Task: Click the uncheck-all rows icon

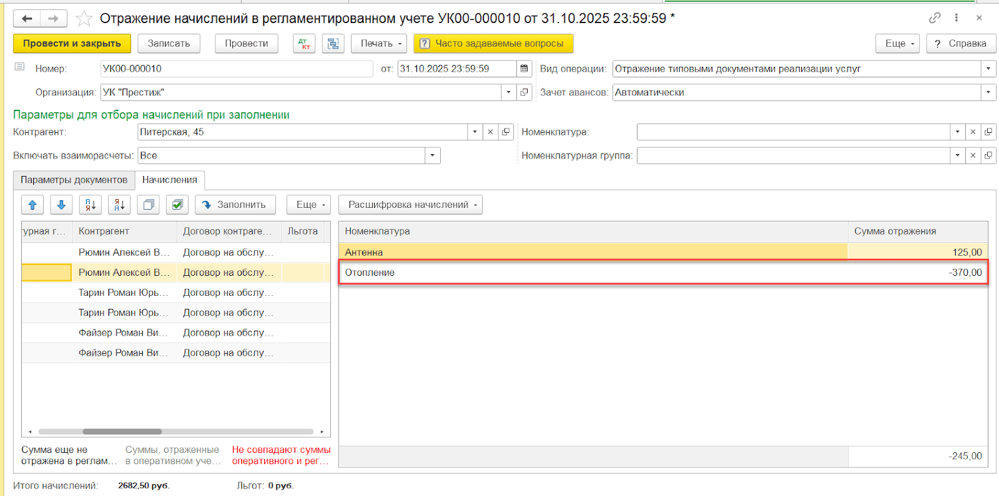Action: [x=149, y=205]
